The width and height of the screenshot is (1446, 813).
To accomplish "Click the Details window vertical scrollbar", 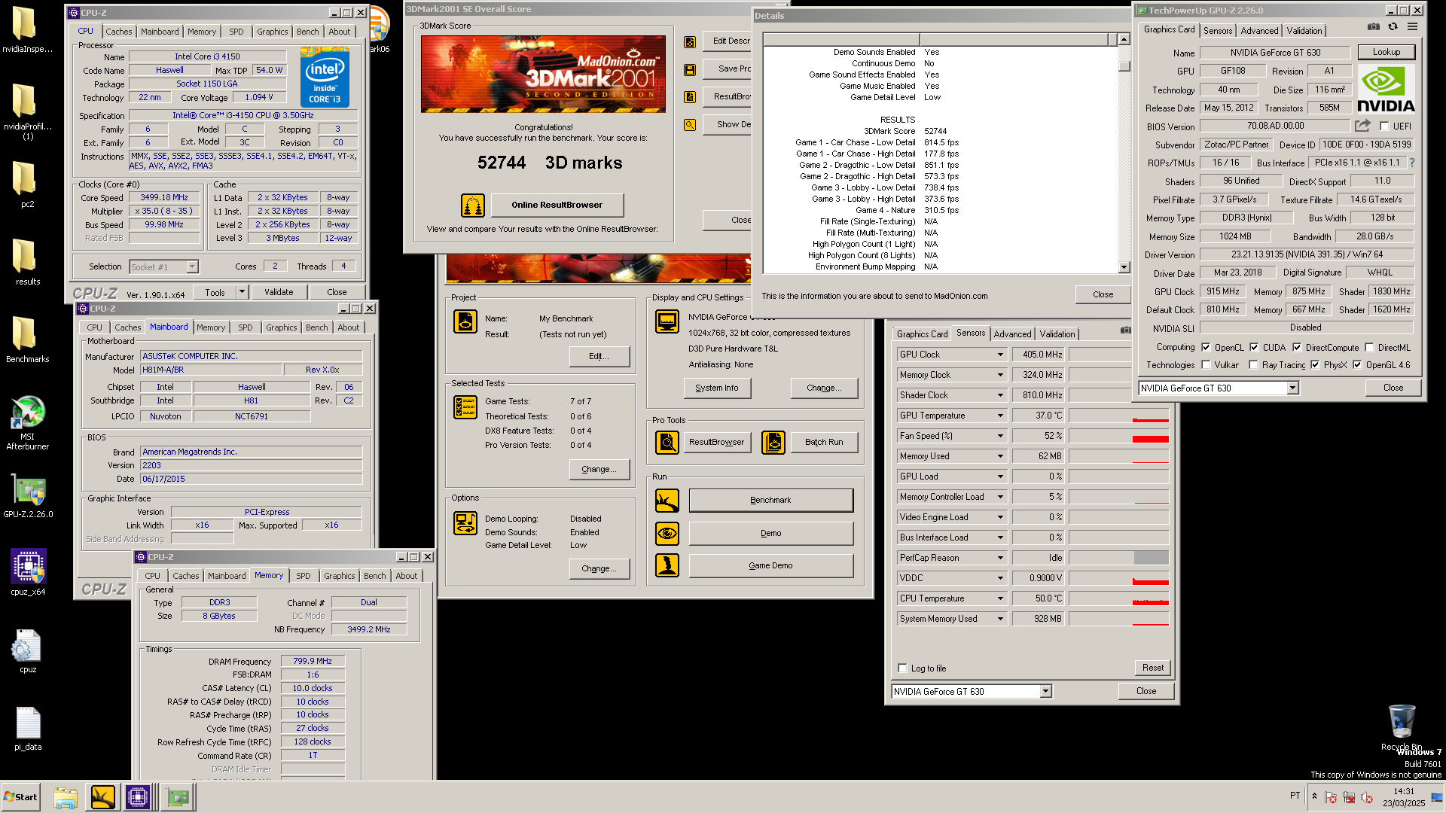I will [x=1124, y=154].
